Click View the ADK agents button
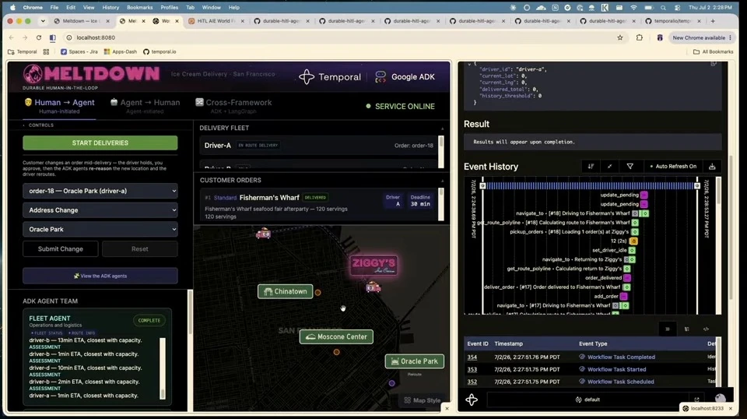The width and height of the screenshot is (747, 419). coord(100,276)
